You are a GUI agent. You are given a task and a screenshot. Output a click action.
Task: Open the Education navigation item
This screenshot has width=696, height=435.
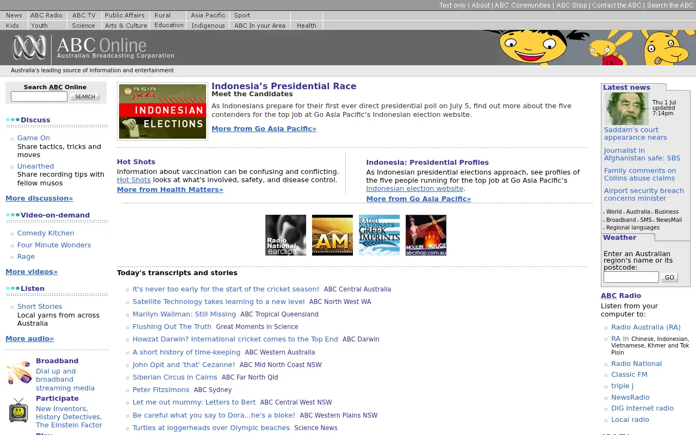(169, 26)
